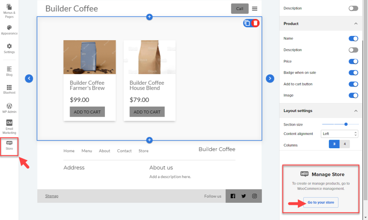The width and height of the screenshot is (368, 220).
Task: Select 4 columns layout
Action: (345, 144)
